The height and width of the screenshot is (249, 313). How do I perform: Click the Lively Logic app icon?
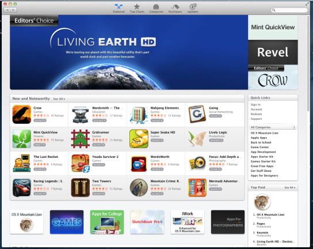point(197,138)
